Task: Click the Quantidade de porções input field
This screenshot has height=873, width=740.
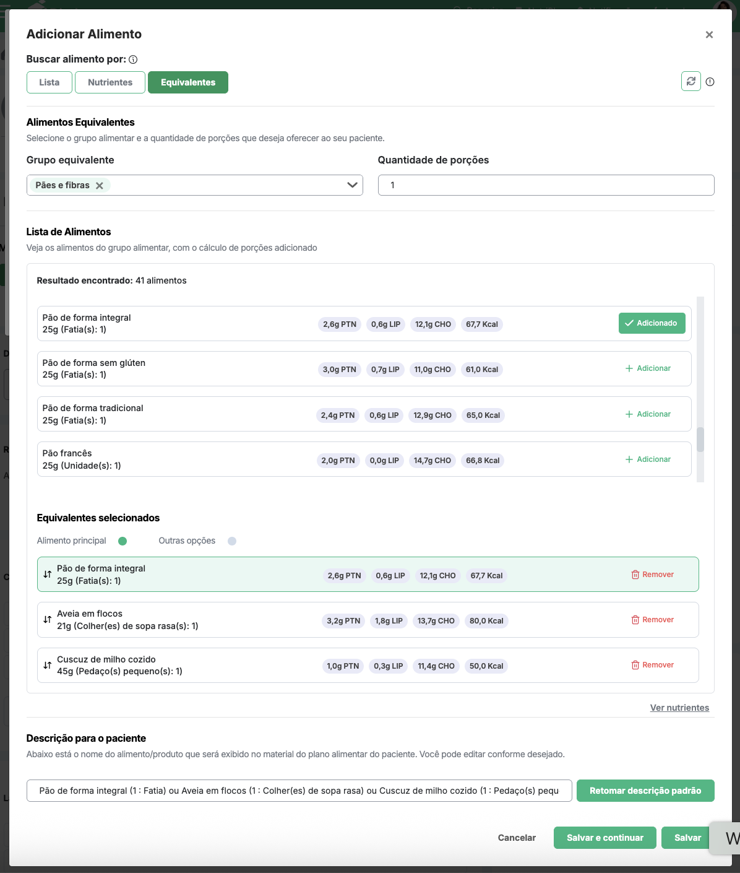Action: [546, 185]
